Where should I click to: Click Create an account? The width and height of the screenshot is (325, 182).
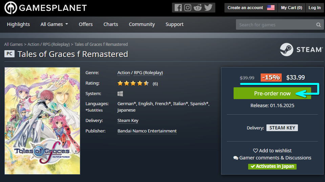pyautogui.click(x=245, y=8)
